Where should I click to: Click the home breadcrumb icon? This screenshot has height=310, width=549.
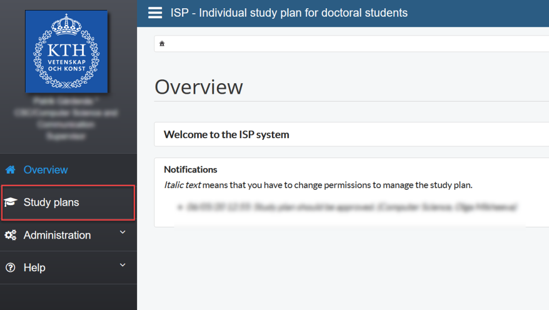point(162,44)
